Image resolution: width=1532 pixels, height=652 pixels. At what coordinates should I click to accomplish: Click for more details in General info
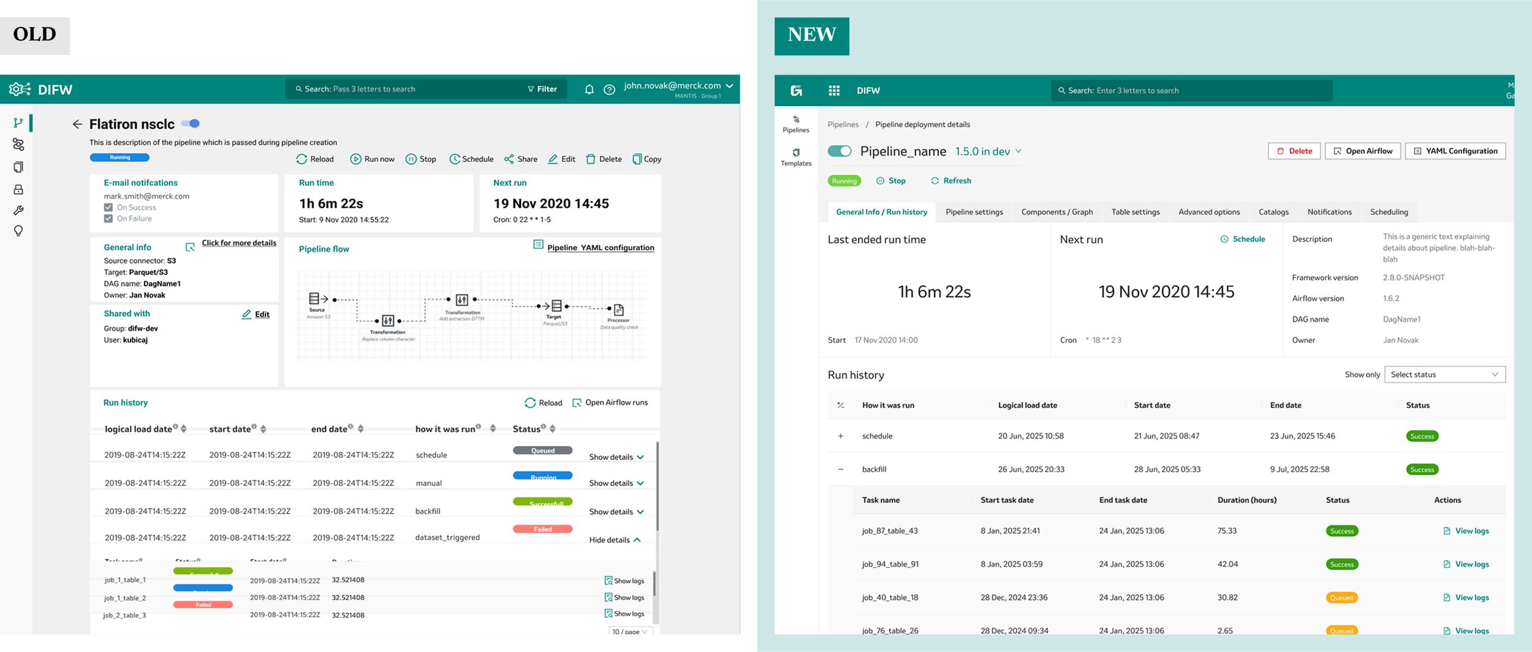(239, 243)
